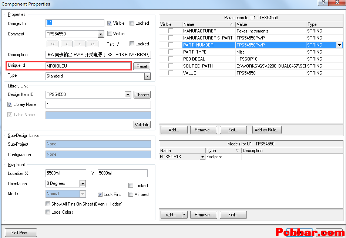Toggle visibility of PCB DECAL parameter
346x238 pixels.
pyautogui.click(x=171, y=59)
